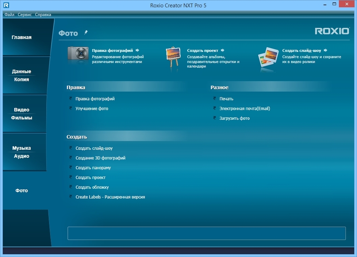The height and width of the screenshot is (257, 357).
Task: Open Create Labels - Расширенная версия
Action: click(110, 197)
